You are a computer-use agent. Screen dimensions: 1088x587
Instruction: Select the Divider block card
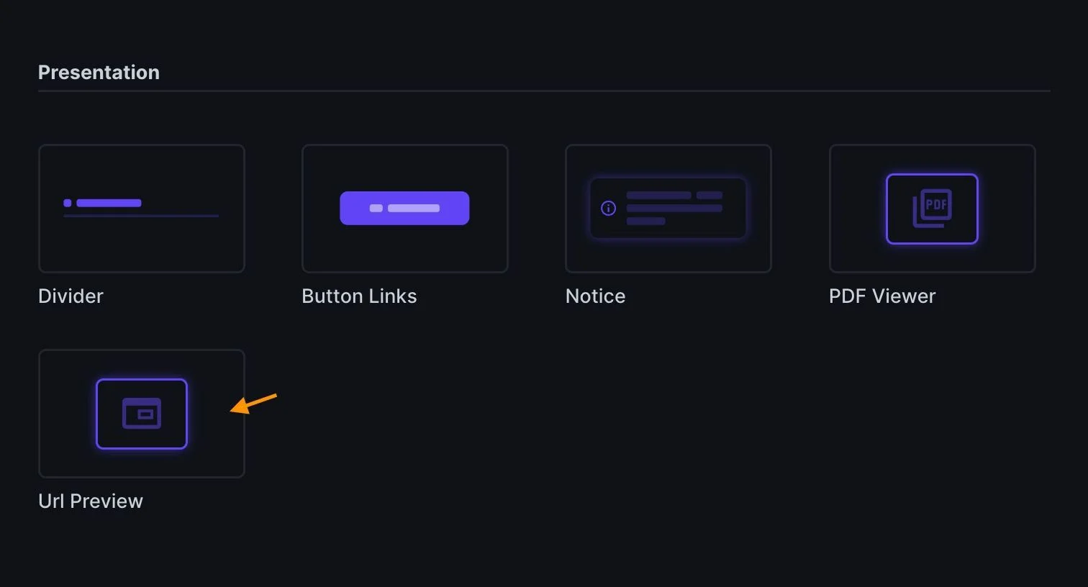pos(142,209)
